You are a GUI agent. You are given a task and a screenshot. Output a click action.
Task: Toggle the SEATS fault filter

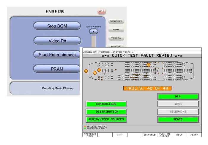click(x=178, y=119)
